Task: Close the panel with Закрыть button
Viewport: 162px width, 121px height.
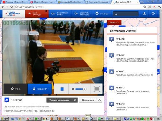Action: pos(114,23)
